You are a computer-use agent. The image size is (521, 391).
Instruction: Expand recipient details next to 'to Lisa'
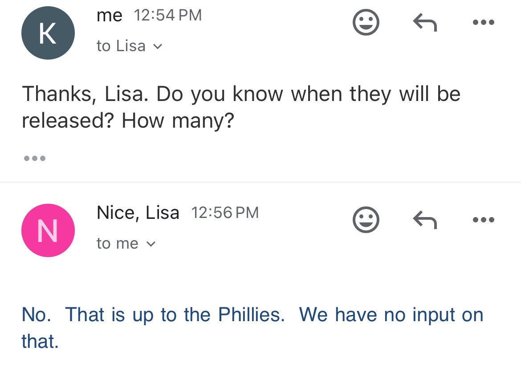[158, 46]
